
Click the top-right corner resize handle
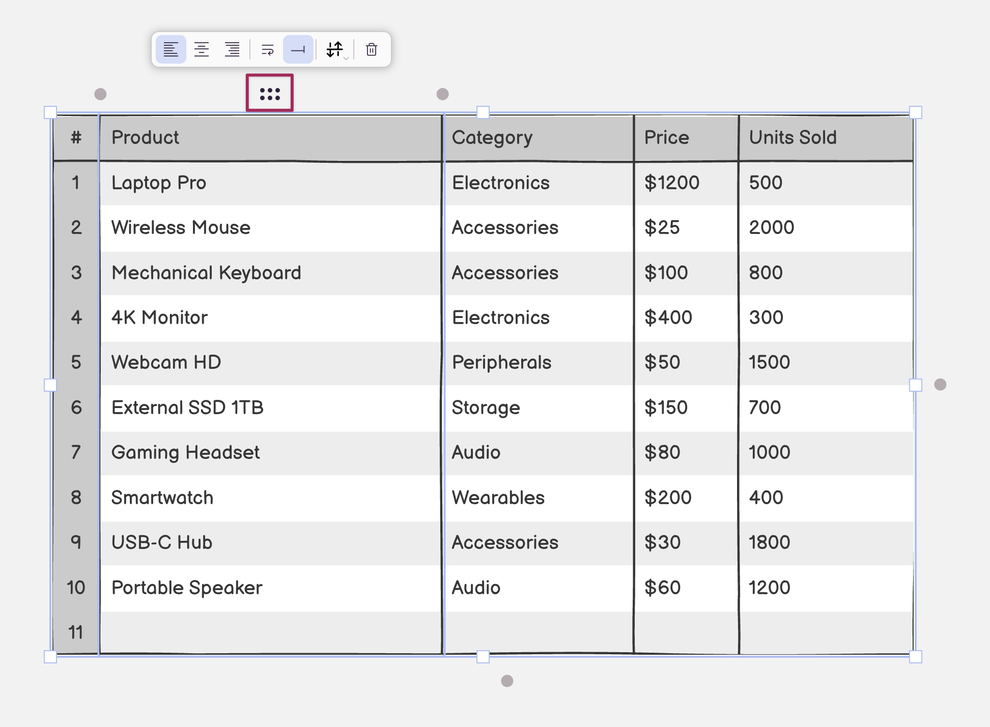[915, 112]
